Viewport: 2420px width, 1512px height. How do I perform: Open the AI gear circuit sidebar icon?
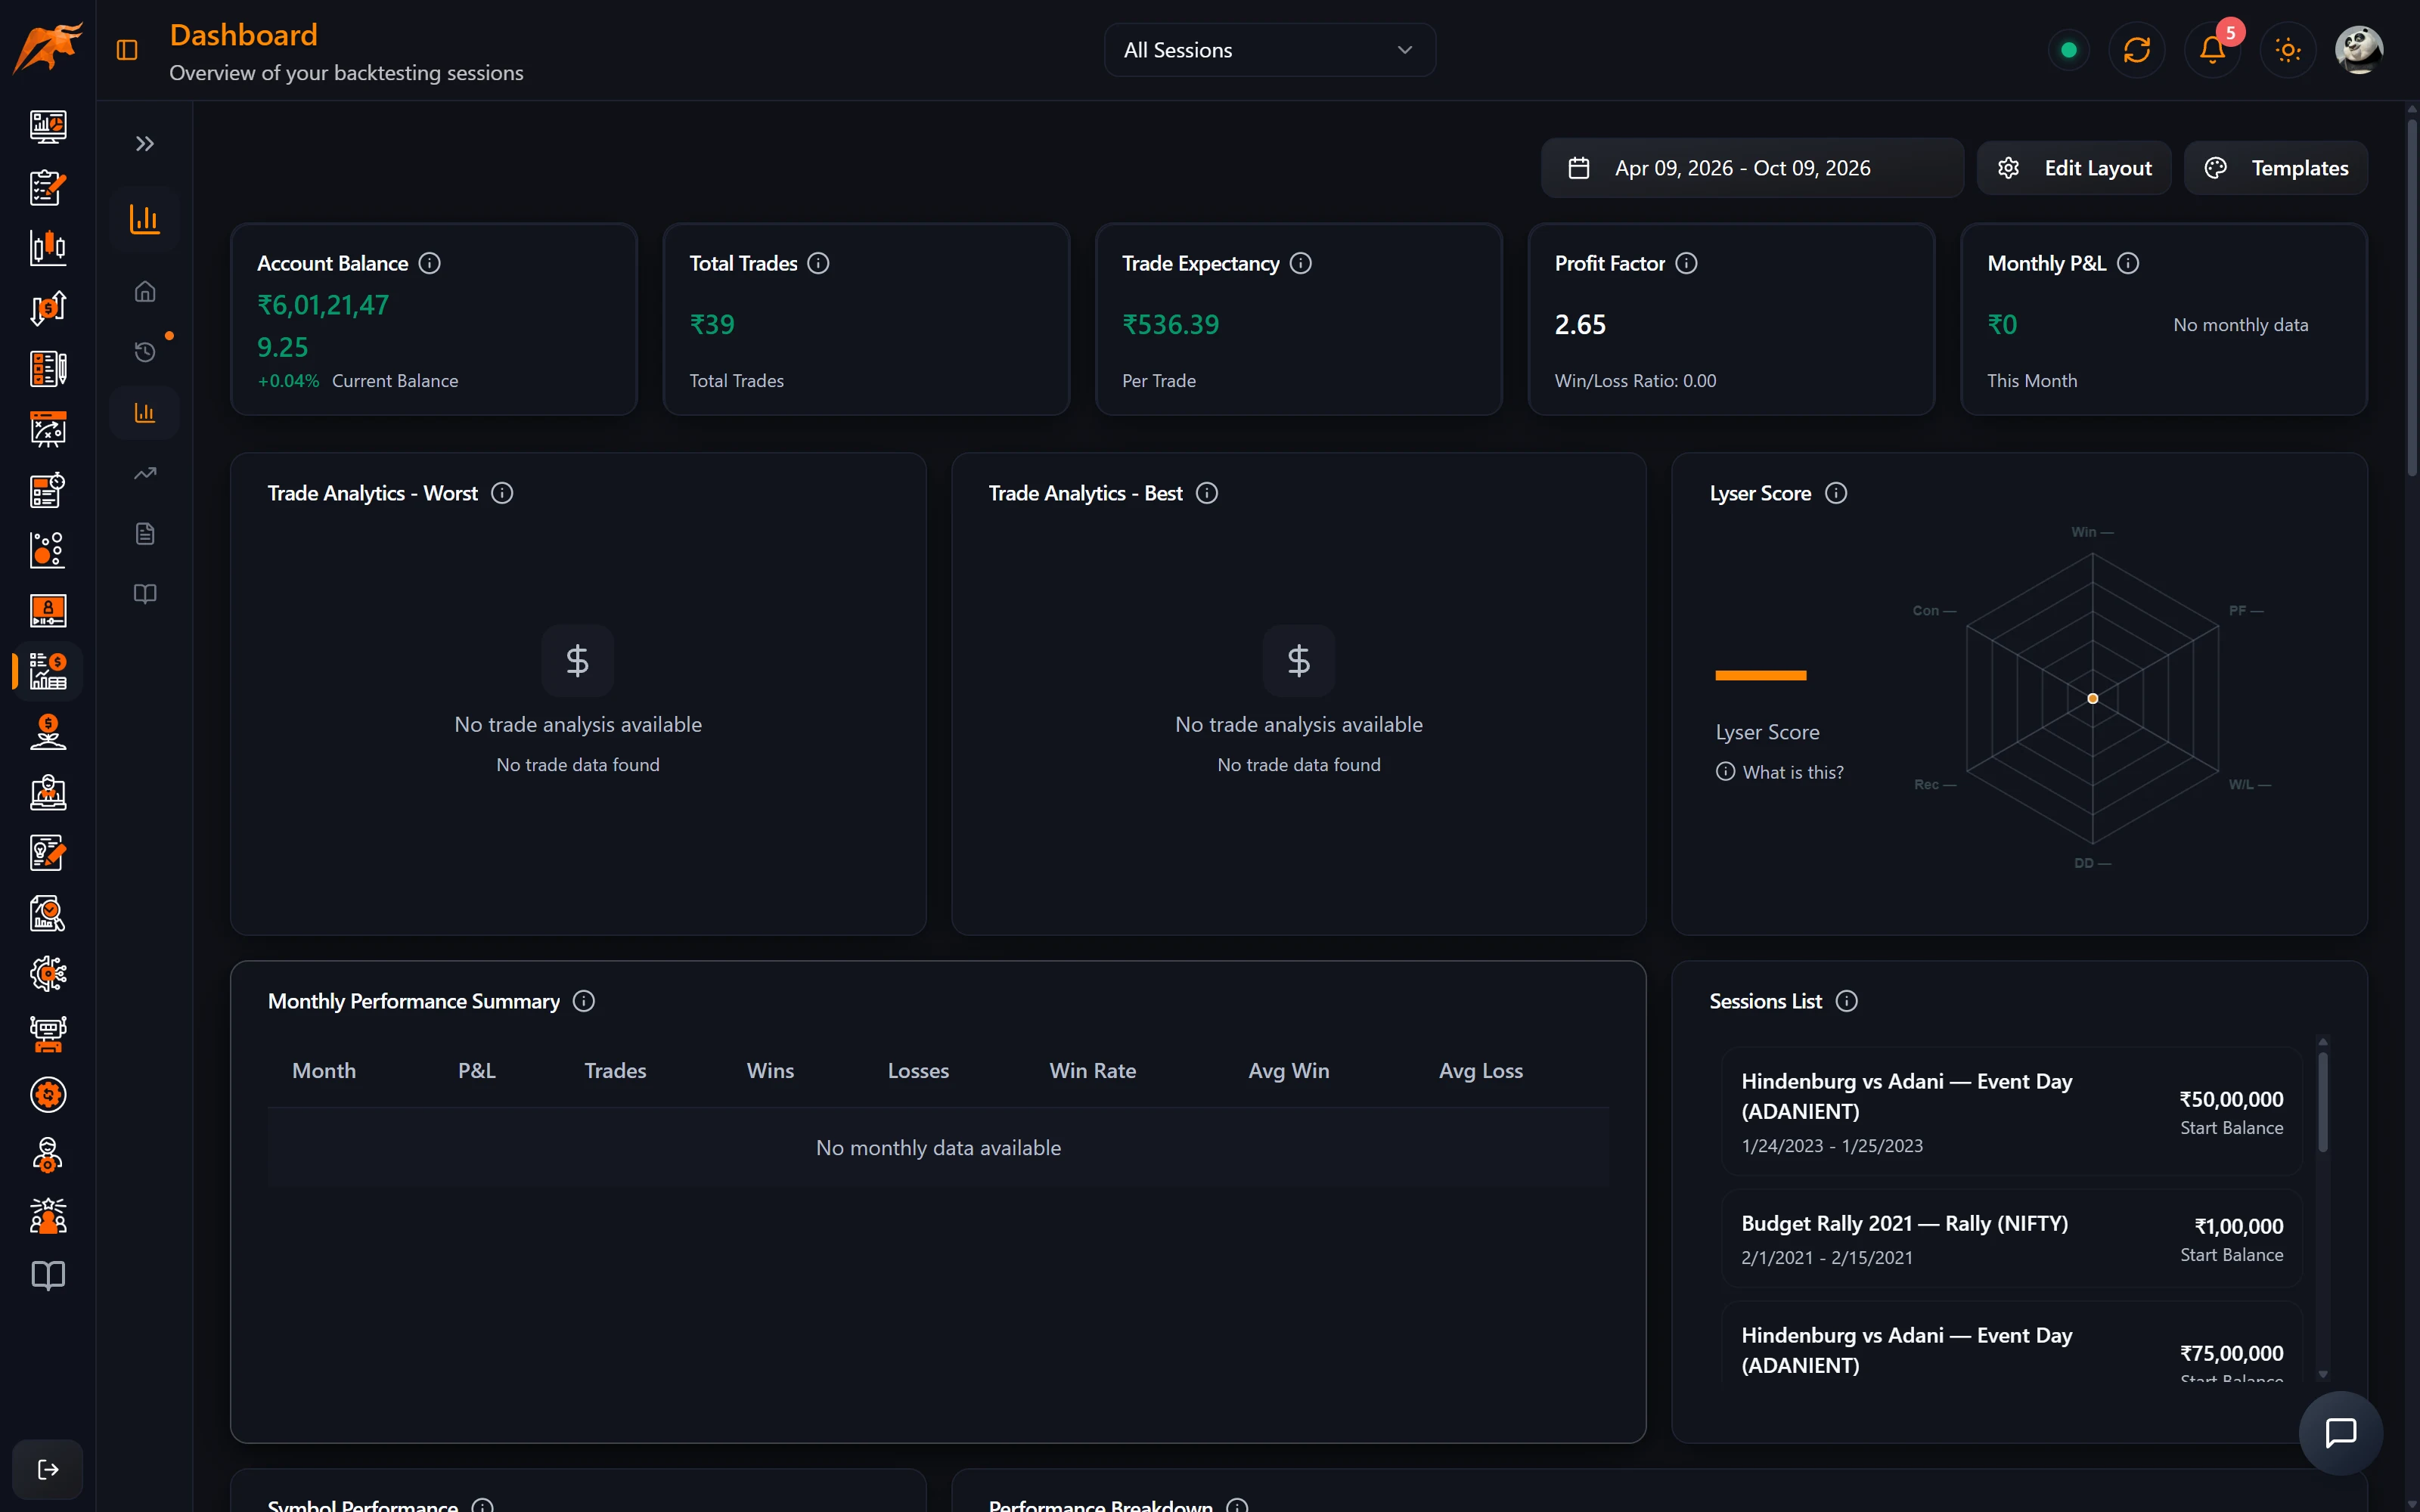(x=48, y=974)
